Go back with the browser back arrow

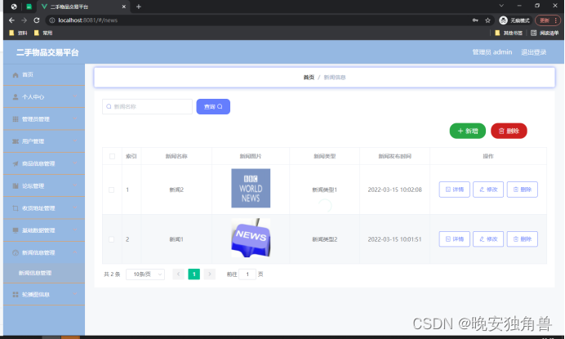[11, 20]
